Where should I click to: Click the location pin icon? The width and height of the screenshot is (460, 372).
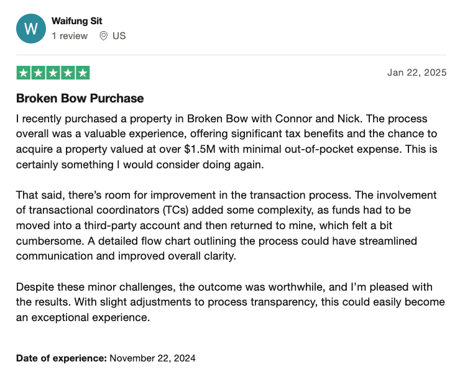click(103, 36)
